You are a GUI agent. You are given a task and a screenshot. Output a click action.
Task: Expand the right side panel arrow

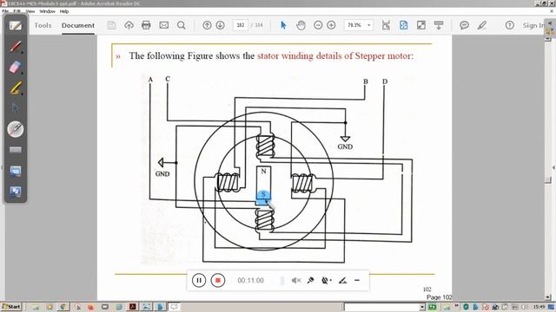(x=553, y=167)
